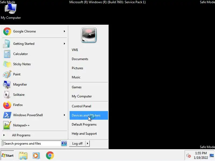Open the Magnifier icon
This screenshot has height=161, width=215.
7,85
